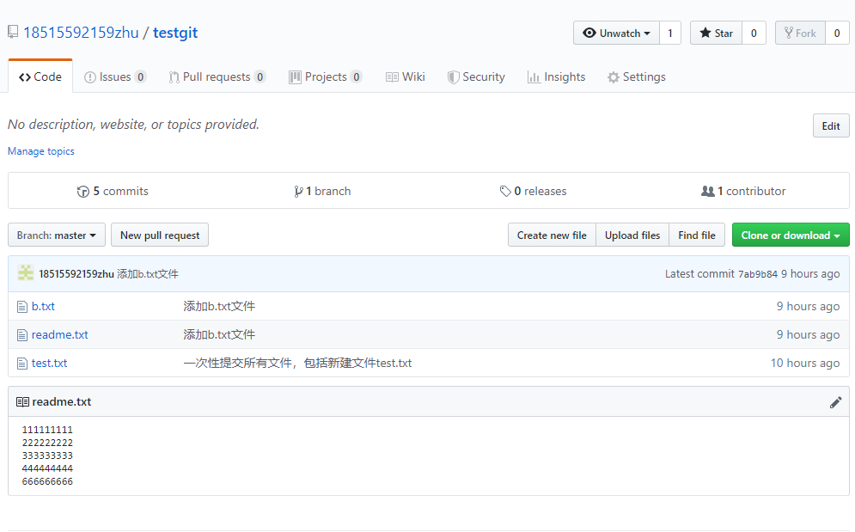The height and width of the screenshot is (532, 855).
Task: Open the 18515592159zhu owner profile link
Action: click(81, 33)
